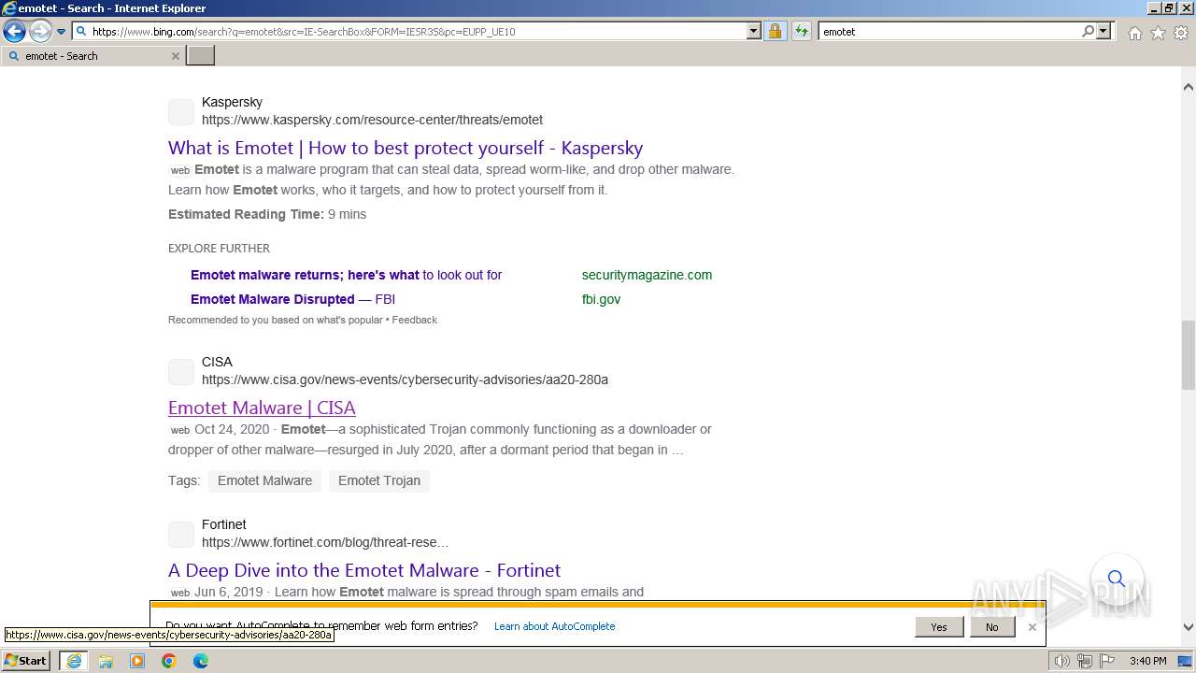Click Internet Explorer taskbar icon

coord(74,661)
